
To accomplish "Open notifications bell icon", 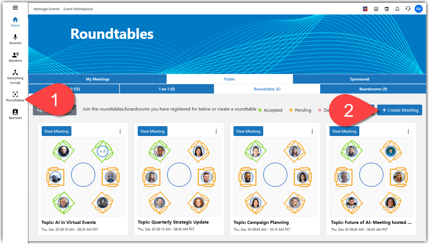I will tap(397, 9).
